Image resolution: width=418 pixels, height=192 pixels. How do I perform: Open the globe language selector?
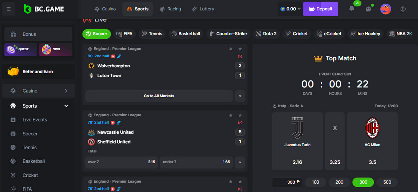403,9
